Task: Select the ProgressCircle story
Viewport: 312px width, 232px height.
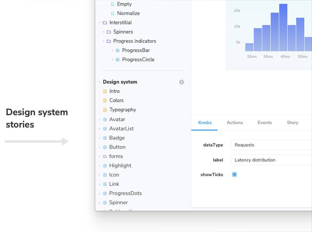Action: point(138,59)
